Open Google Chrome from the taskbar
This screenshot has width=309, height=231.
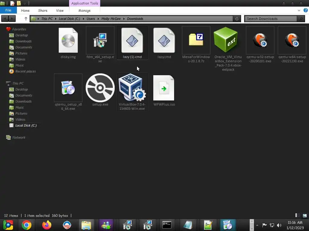click(27, 225)
